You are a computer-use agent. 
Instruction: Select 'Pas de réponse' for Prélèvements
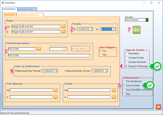pyautogui.click(x=124, y=81)
